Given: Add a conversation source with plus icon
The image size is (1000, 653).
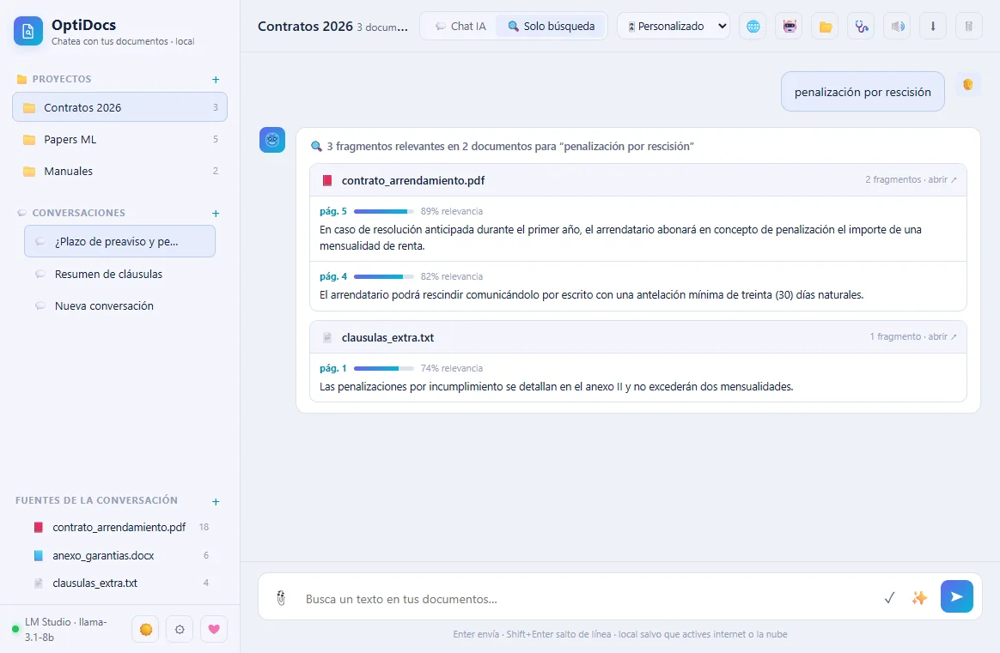Looking at the screenshot, I should [216, 502].
